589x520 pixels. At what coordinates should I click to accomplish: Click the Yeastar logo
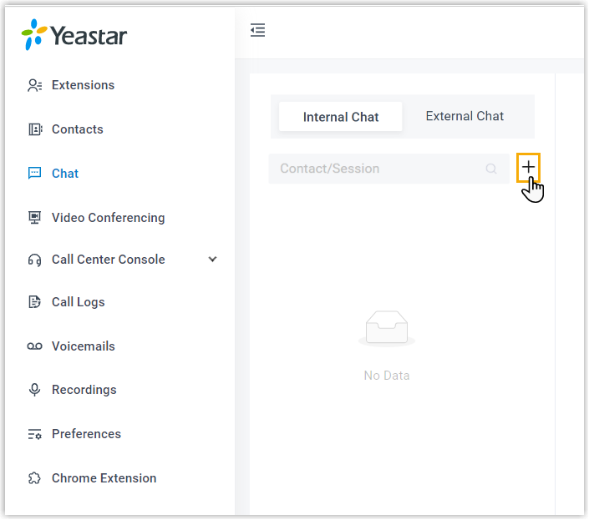74,34
